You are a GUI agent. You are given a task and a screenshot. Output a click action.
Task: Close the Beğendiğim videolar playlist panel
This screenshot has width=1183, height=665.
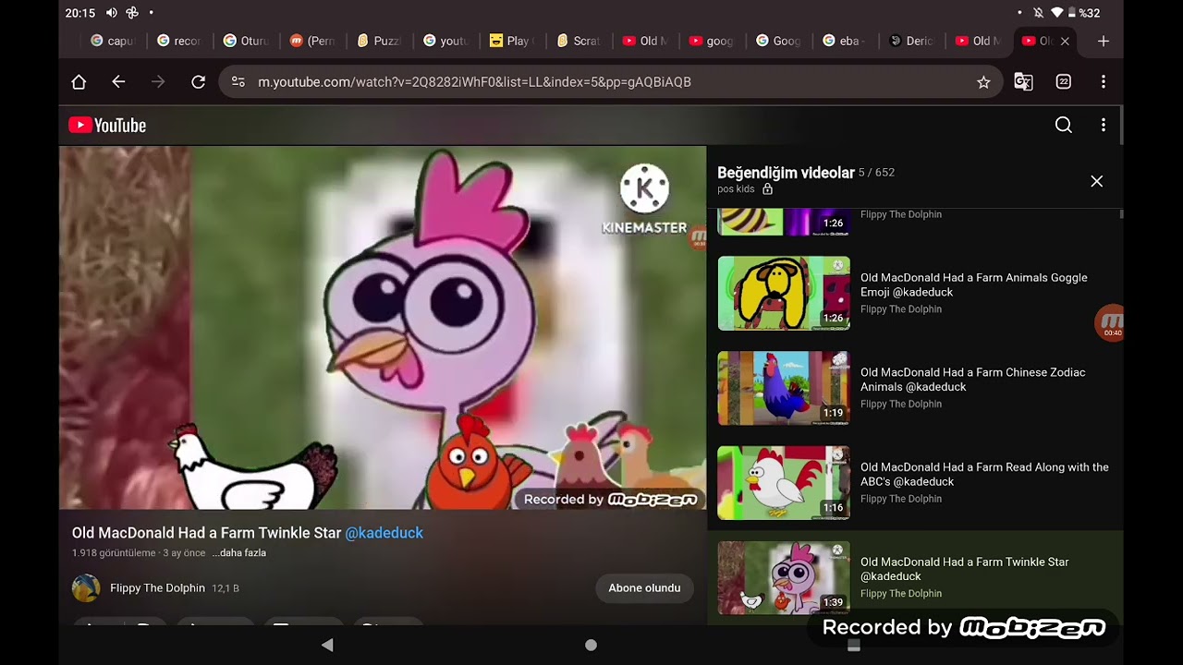1096,181
